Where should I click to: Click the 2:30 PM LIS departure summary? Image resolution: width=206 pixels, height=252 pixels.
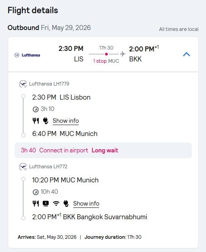coord(71,54)
